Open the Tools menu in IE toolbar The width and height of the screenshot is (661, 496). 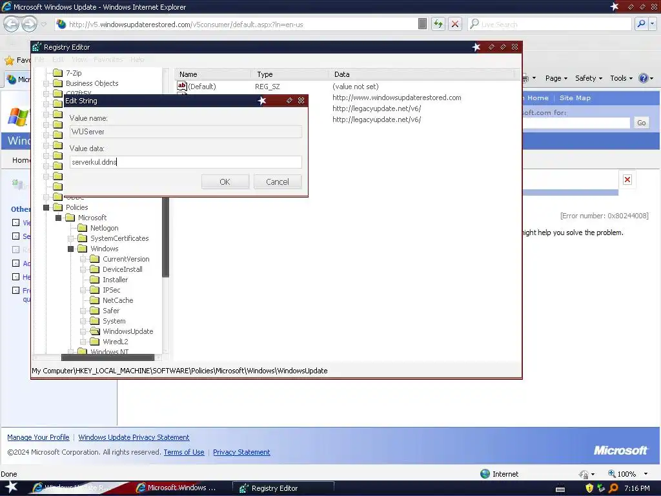point(622,78)
